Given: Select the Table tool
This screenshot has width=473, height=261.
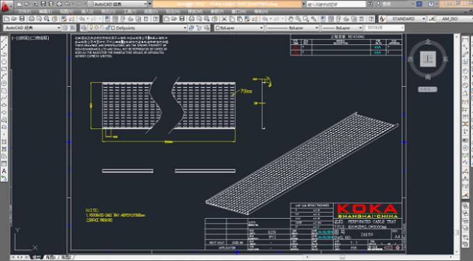Looking at the screenshot, I should (x=4, y=164).
